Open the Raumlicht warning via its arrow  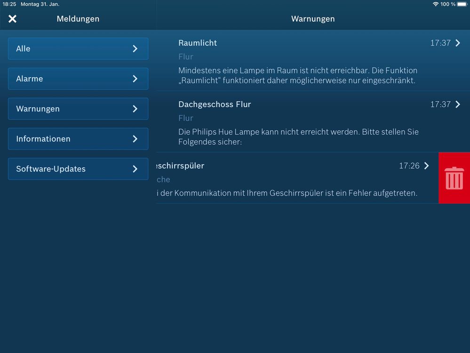point(458,43)
